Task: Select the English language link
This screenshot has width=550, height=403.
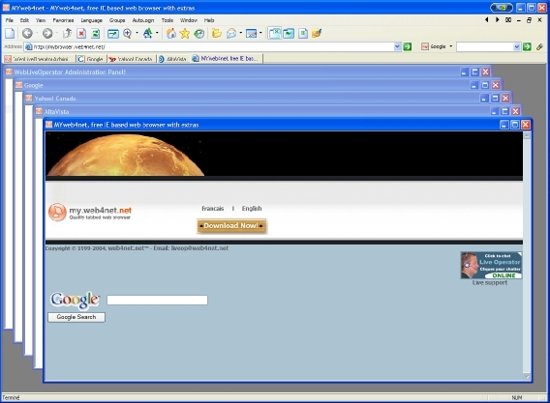Action: click(252, 209)
